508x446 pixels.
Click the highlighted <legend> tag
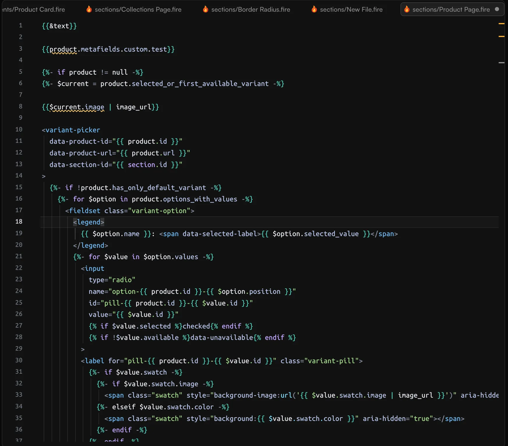(89, 222)
